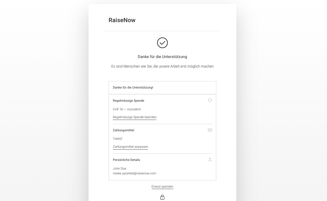Open the Regelmässige Spende beenden link
Screen dimensions: 327x201
[x=135, y=117]
